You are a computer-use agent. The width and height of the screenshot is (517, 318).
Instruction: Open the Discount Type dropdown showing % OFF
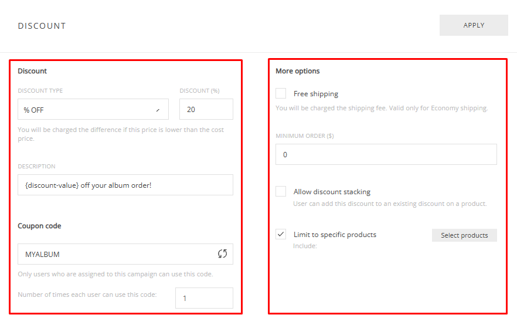pos(93,110)
